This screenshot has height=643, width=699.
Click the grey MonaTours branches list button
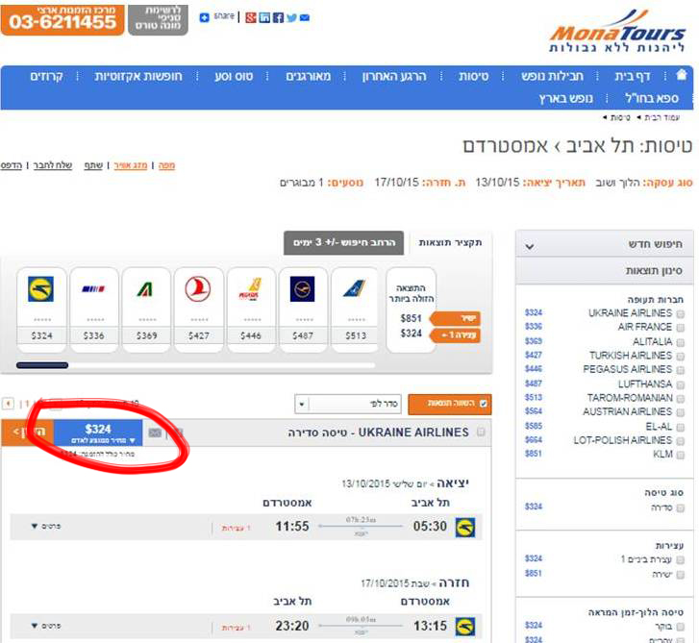pyautogui.click(x=159, y=19)
